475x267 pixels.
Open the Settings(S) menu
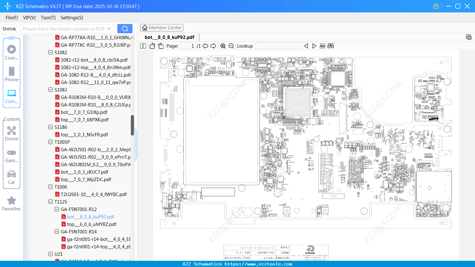coord(72,18)
